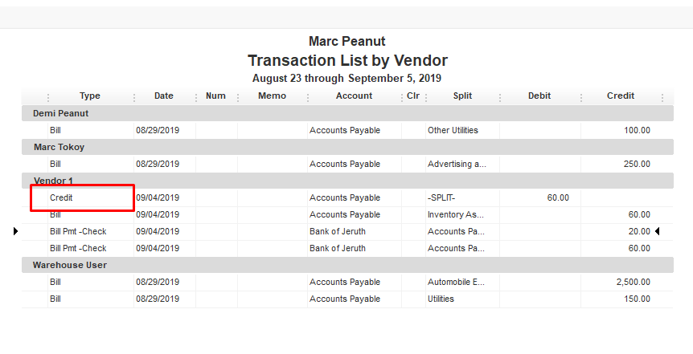
Task: Click the Transaction List by Vendor title
Action: click(x=347, y=60)
